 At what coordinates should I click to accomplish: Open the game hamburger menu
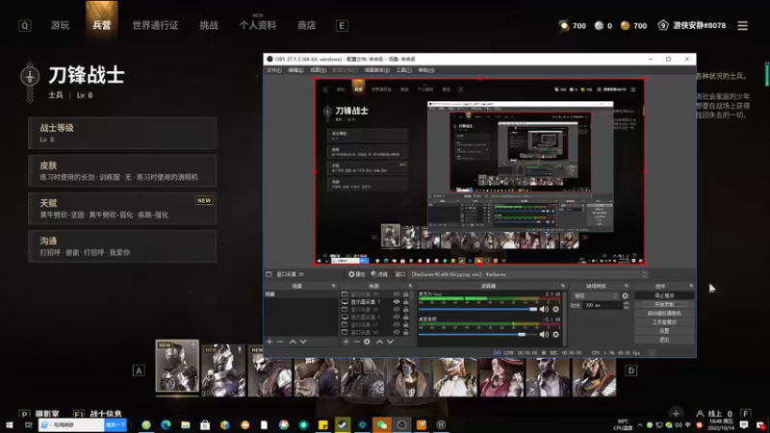pos(742,26)
